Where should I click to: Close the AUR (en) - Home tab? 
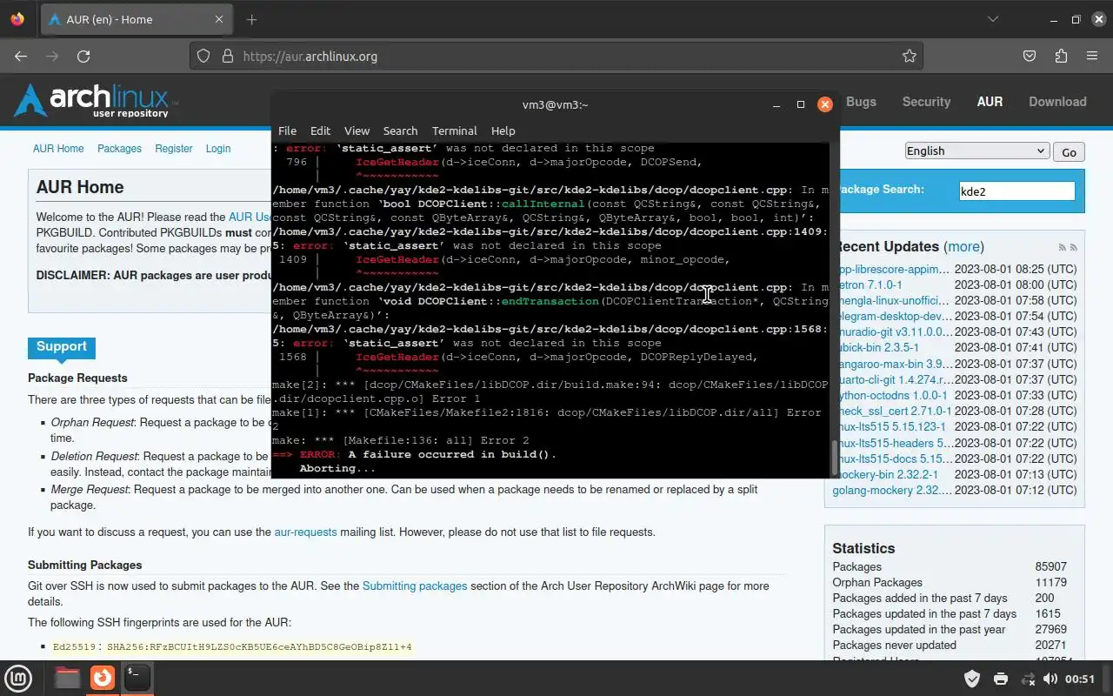219,19
